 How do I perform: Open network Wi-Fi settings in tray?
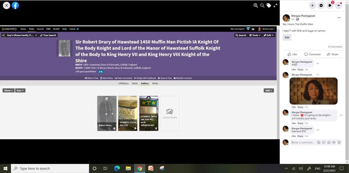(294, 168)
